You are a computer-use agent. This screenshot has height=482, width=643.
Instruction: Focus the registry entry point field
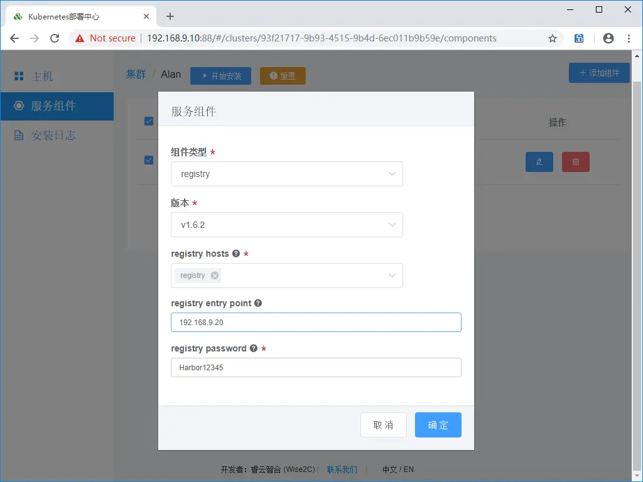[316, 322]
